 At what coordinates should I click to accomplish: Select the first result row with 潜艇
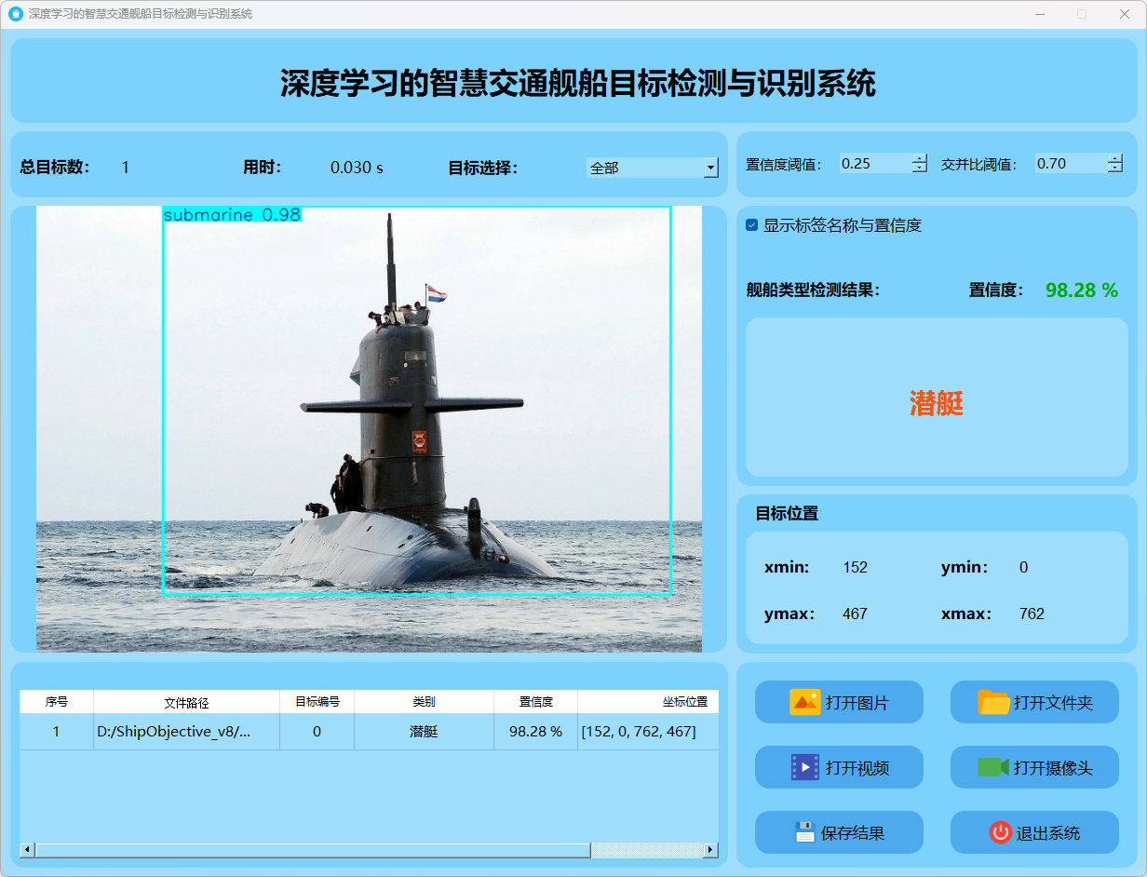coord(424,732)
